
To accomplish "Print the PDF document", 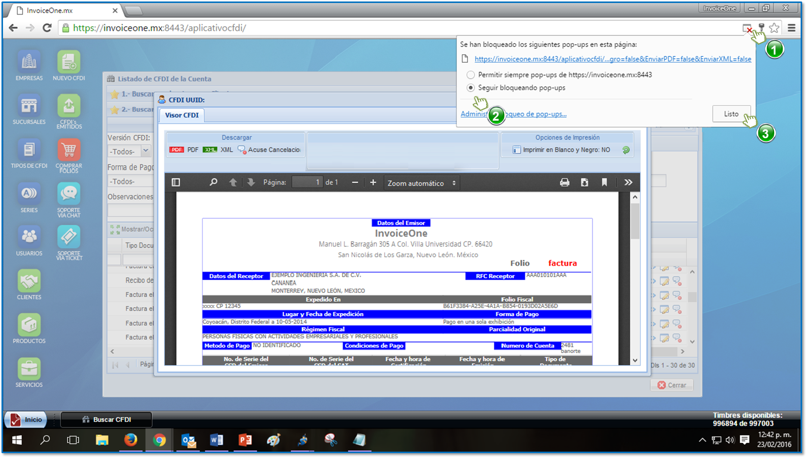I will click(x=565, y=182).
